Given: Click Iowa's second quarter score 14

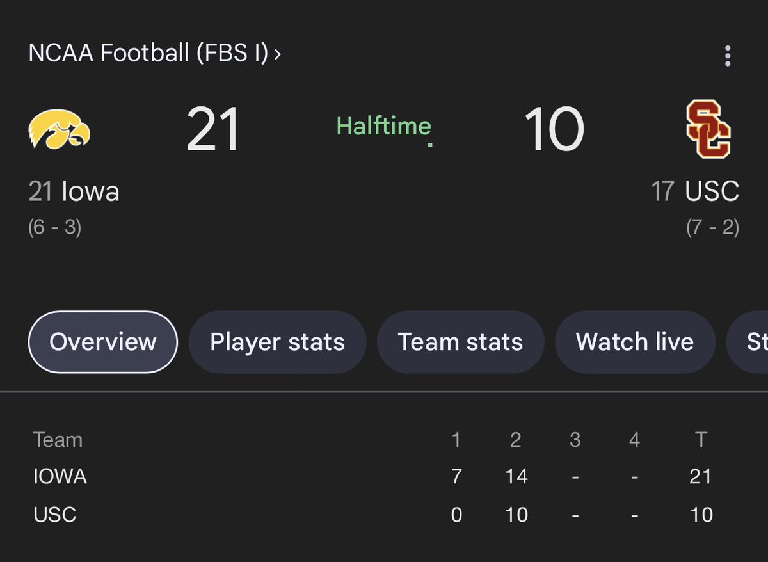Looking at the screenshot, I should click(515, 476).
